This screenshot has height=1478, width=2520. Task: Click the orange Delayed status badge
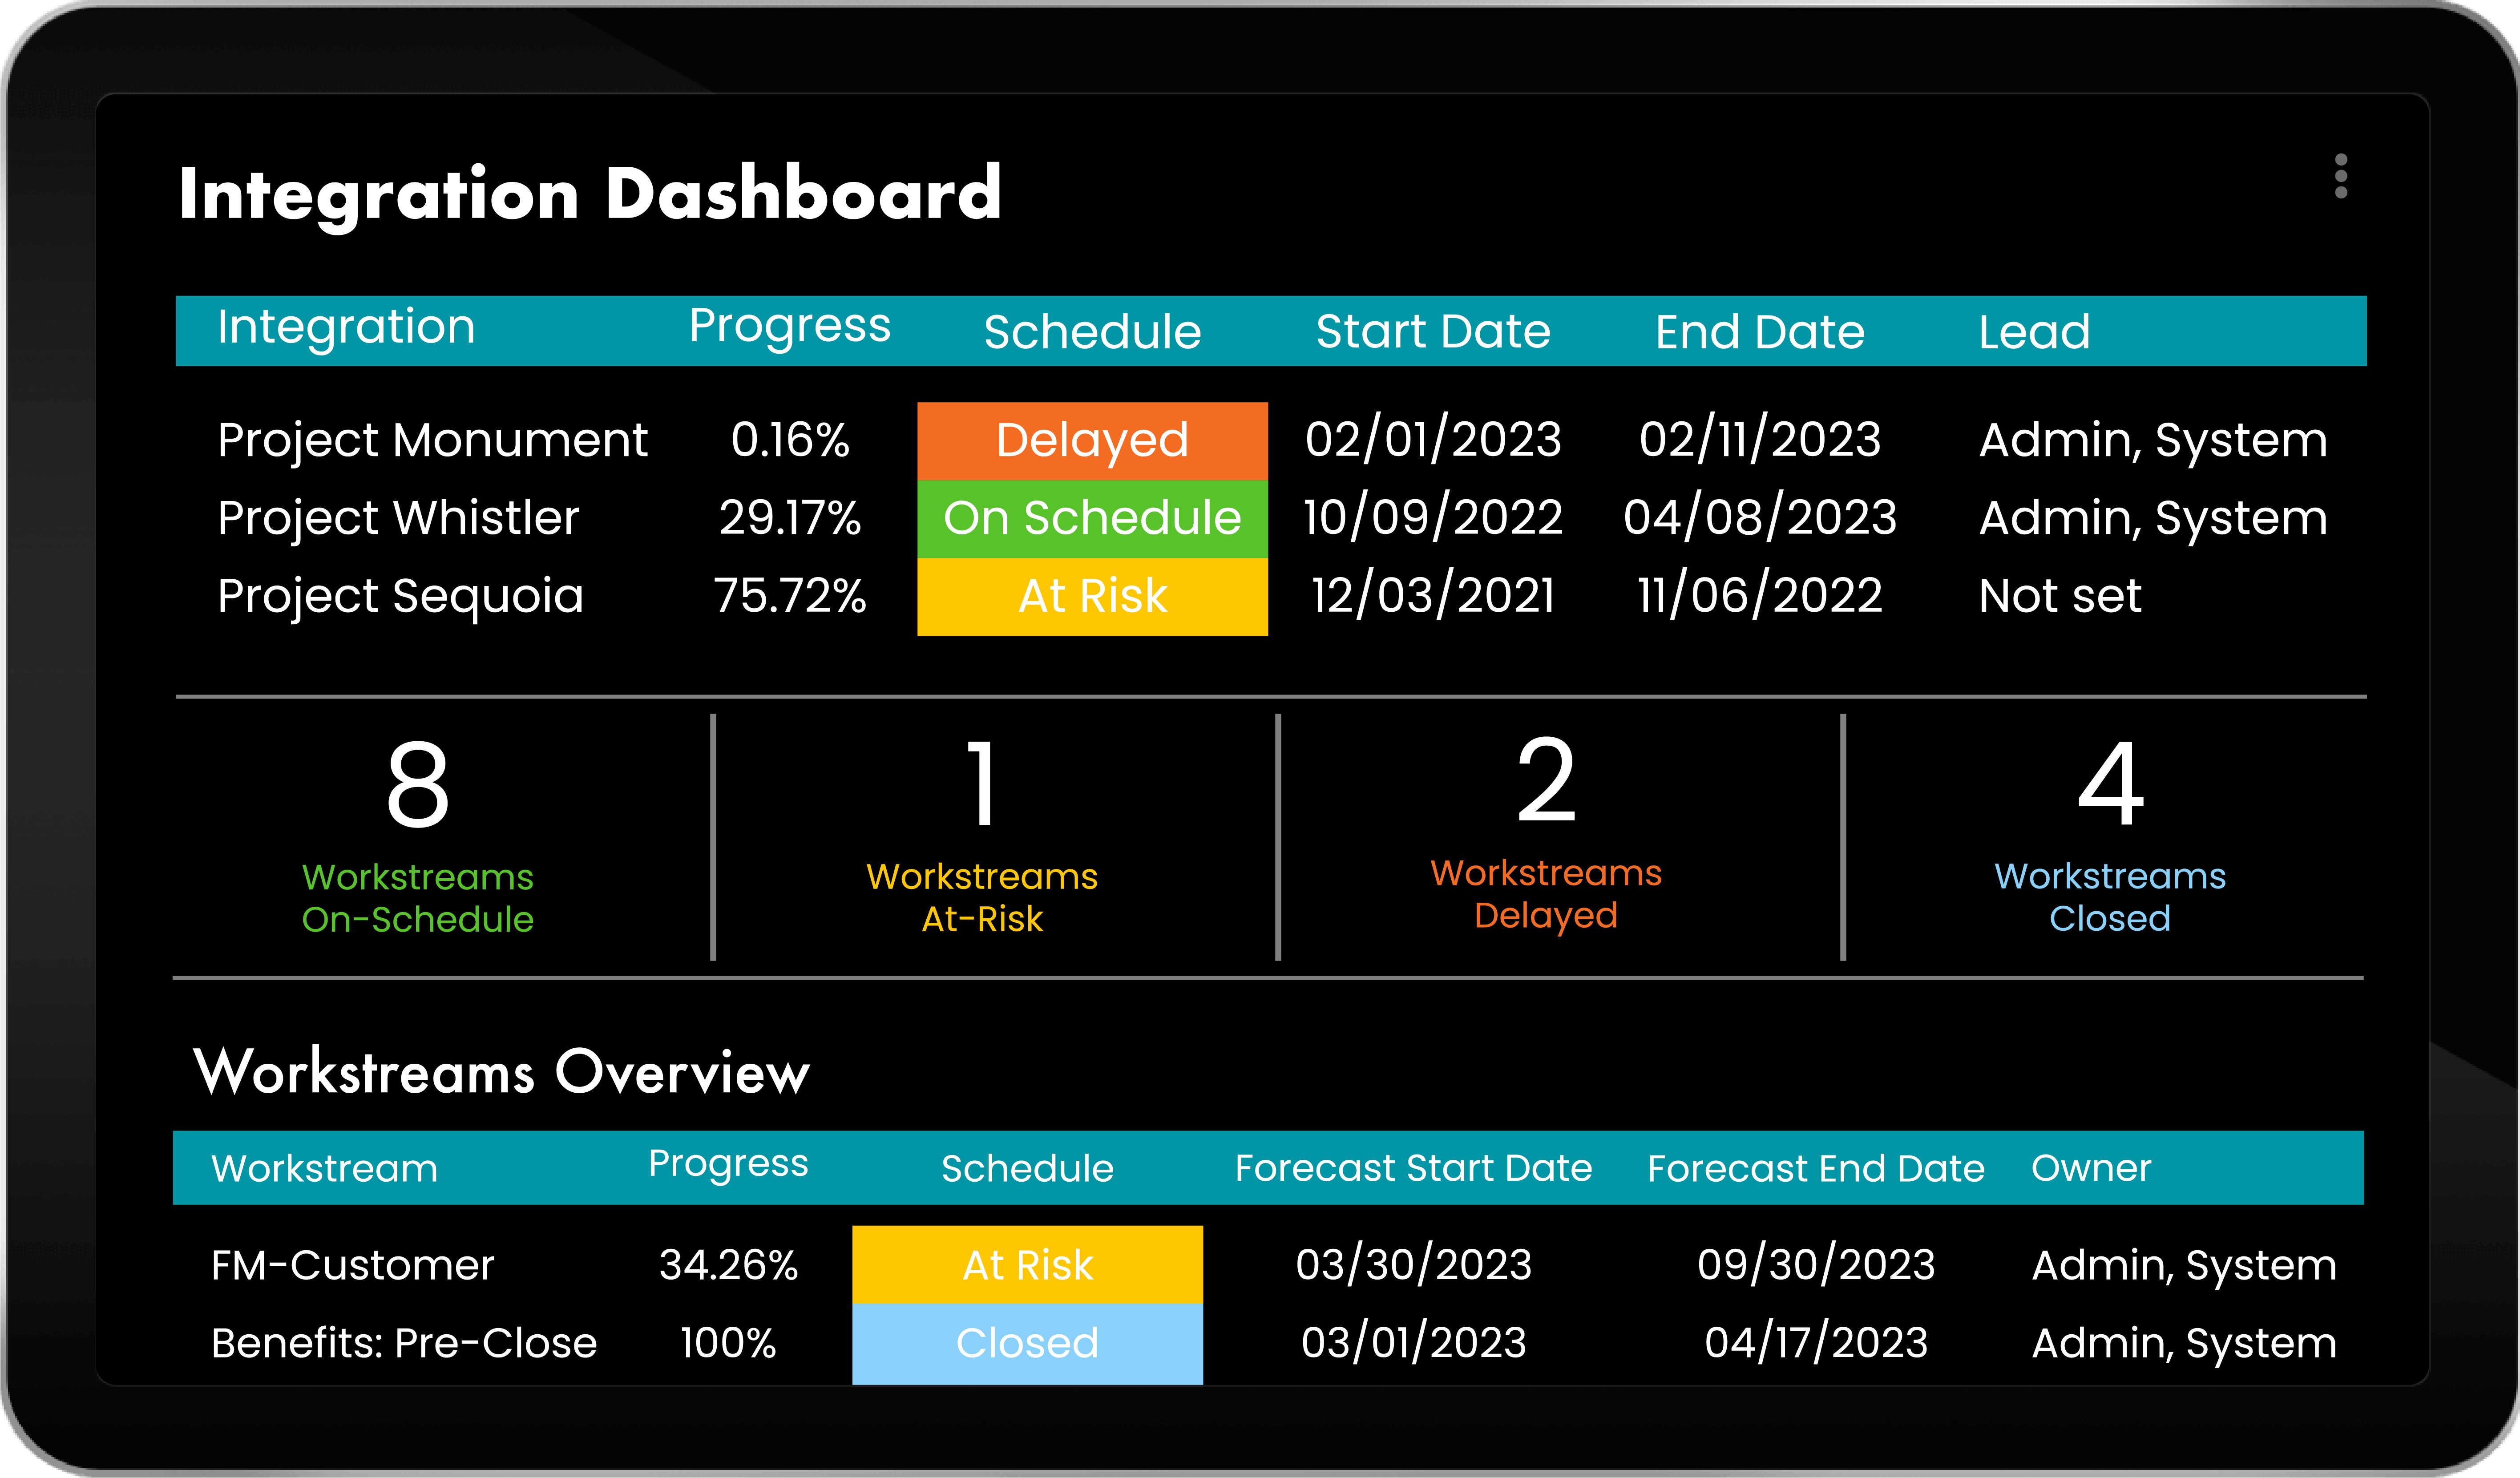tap(1092, 441)
